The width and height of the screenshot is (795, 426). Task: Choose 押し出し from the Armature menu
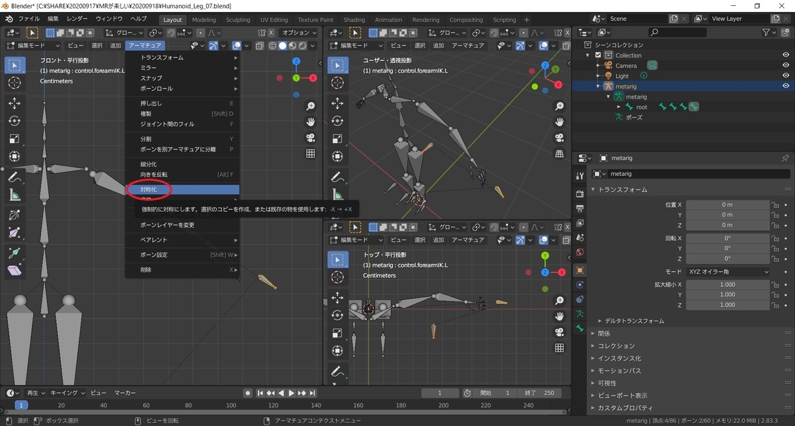(x=182, y=104)
